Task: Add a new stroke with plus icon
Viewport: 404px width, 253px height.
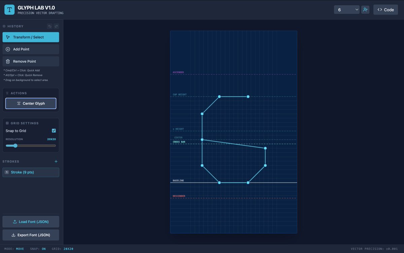Action: tap(56, 162)
